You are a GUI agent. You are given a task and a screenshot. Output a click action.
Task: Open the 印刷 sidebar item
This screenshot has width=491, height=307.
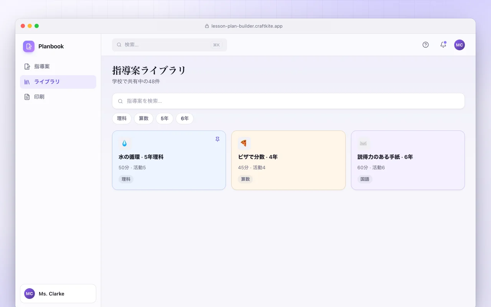point(58,97)
